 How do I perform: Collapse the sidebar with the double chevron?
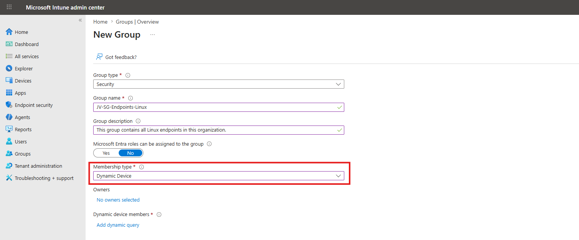[x=80, y=20]
